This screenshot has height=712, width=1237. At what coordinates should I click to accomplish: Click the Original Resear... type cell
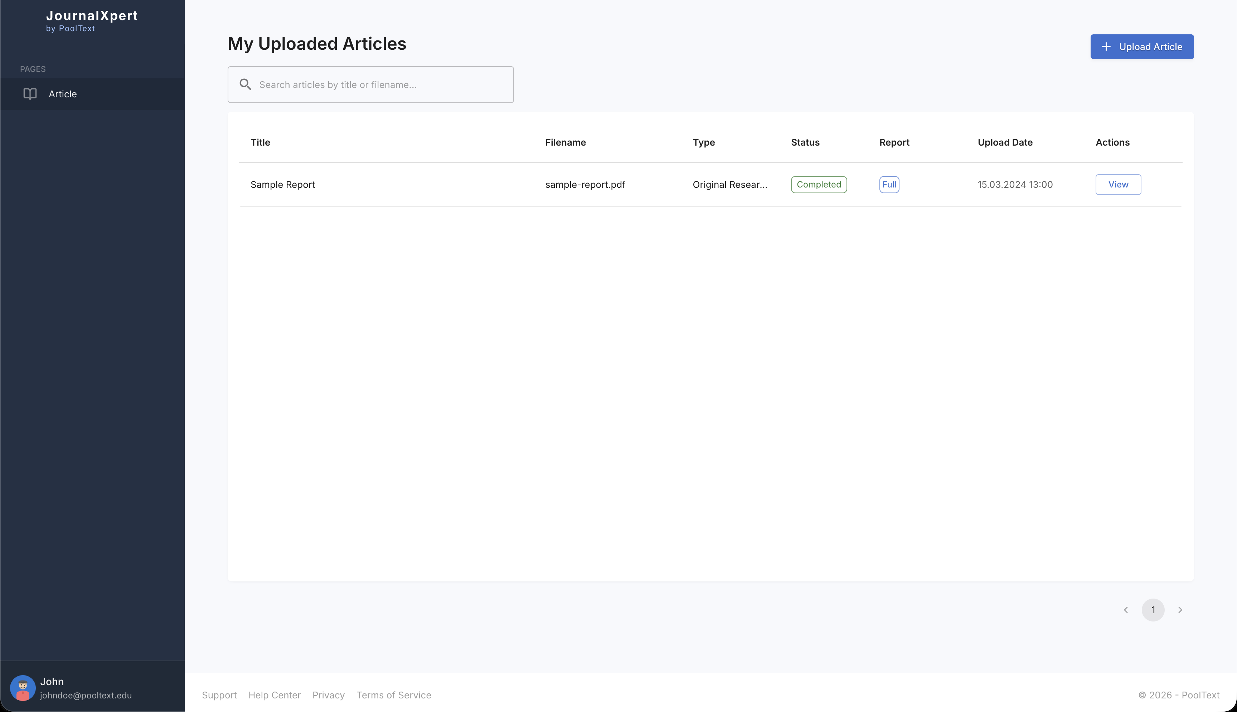(x=730, y=184)
